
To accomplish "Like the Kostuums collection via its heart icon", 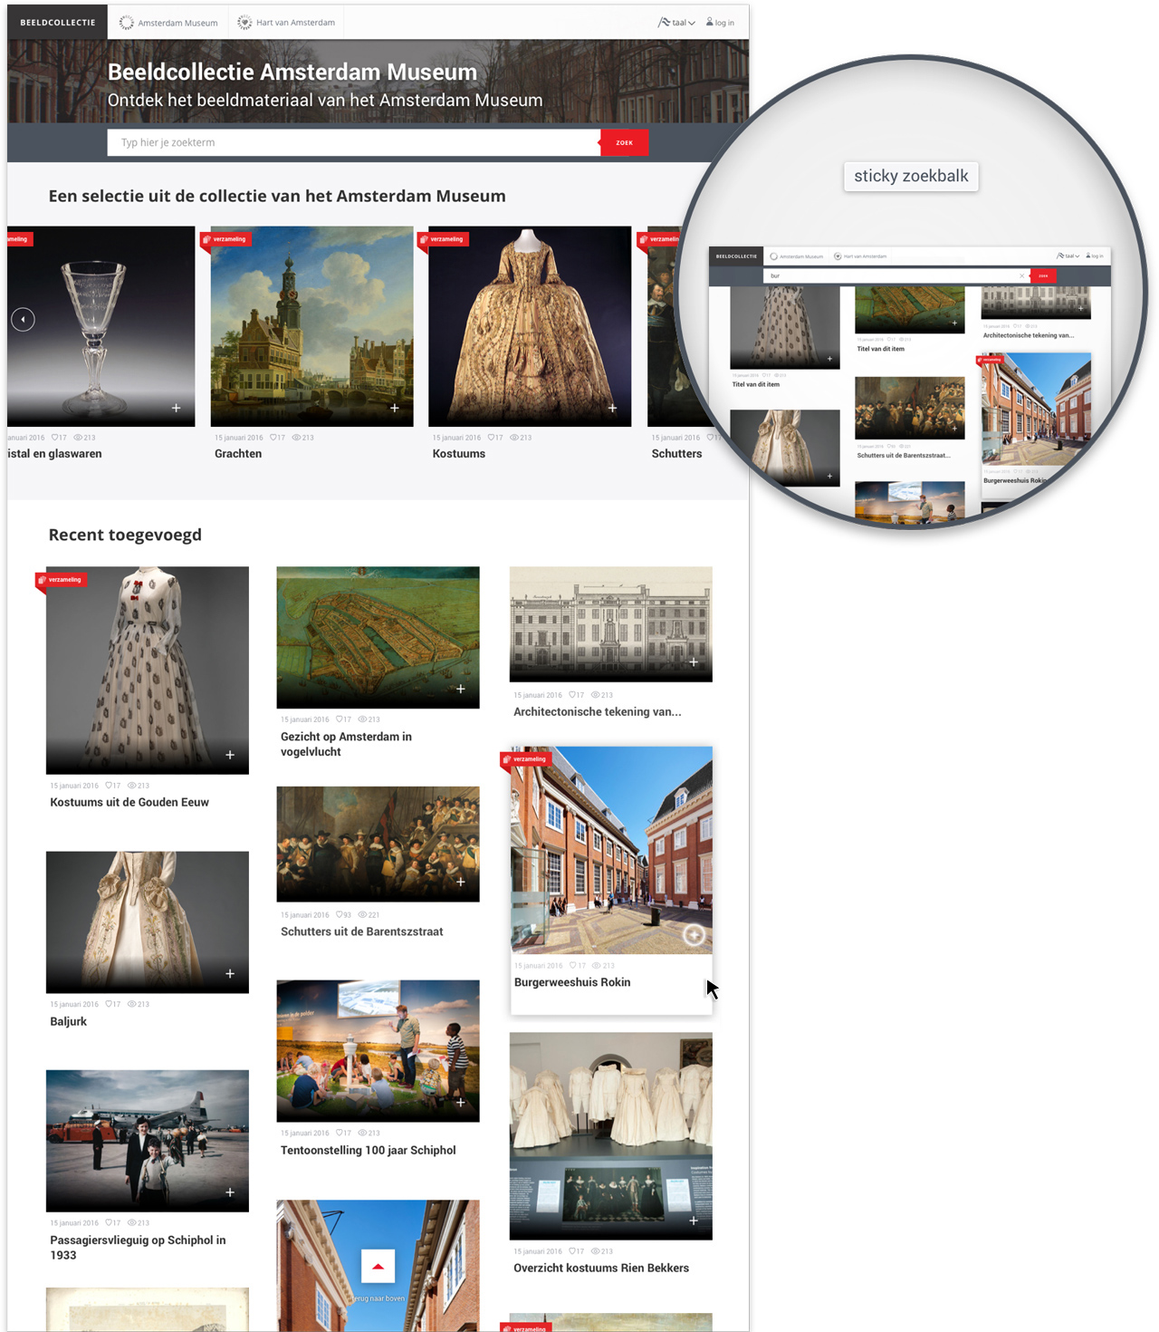I will (492, 438).
